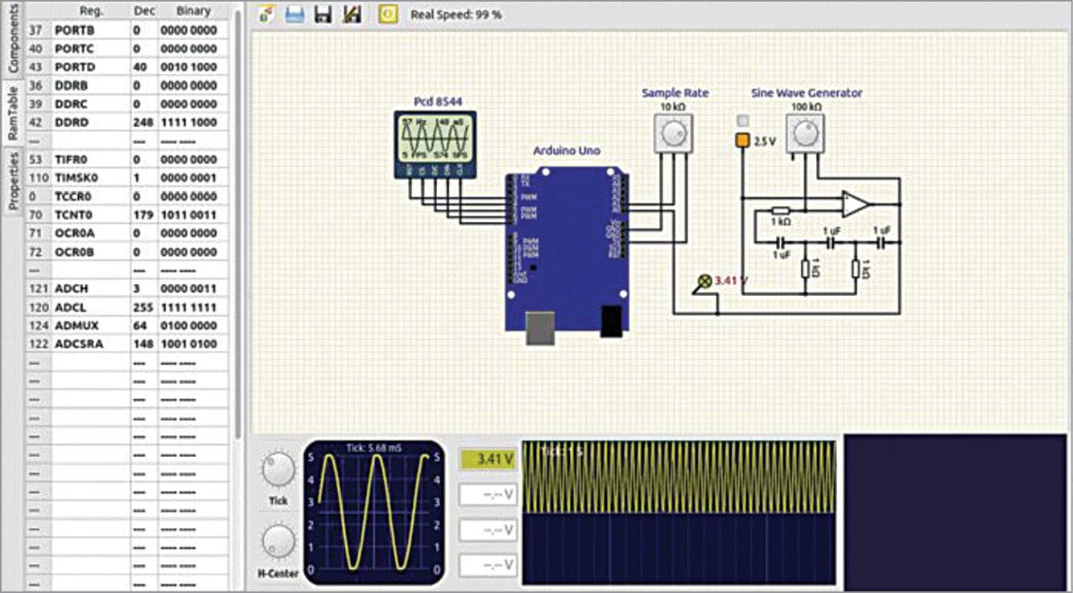Click the Save As icon with pencil
1073x593 pixels.
point(352,14)
